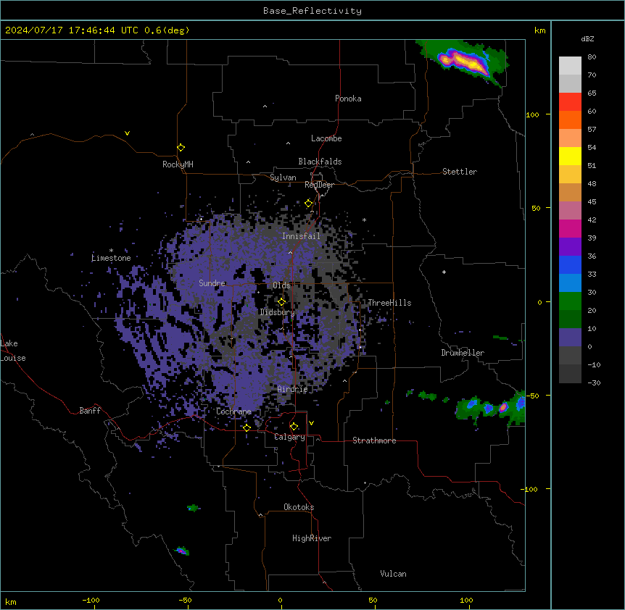The image size is (625, 610).
Task: Click the yellow V marker northwest of RockyMH
Action: click(x=127, y=133)
